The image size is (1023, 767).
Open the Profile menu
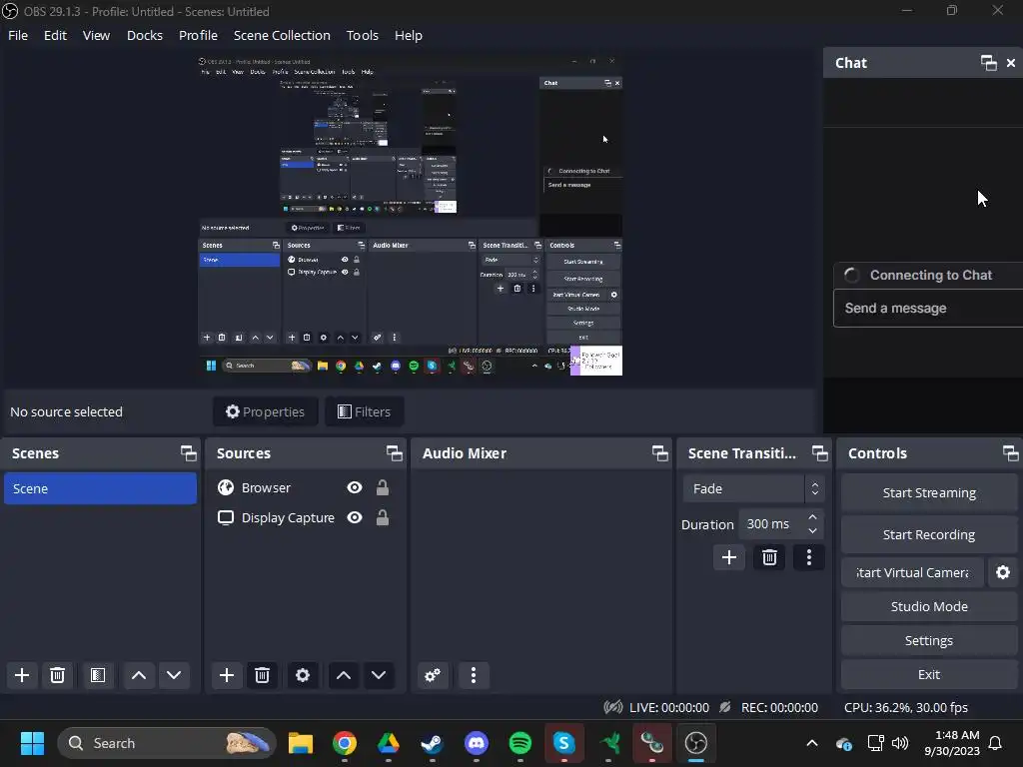tap(199, 35)
